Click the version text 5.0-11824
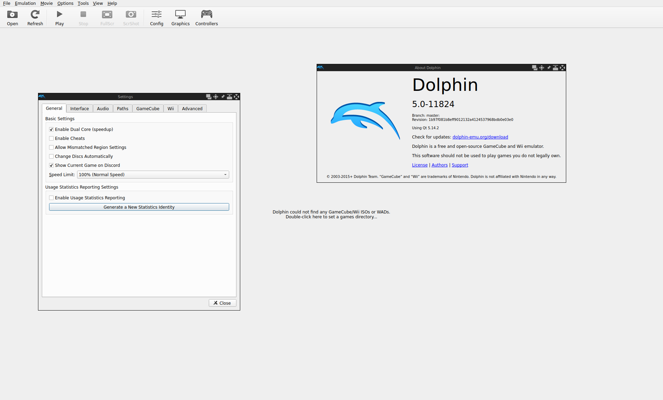The width and height of the screenshot is (663, 400). (433, 104)
